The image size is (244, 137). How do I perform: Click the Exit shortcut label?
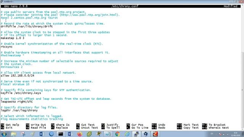9,128
